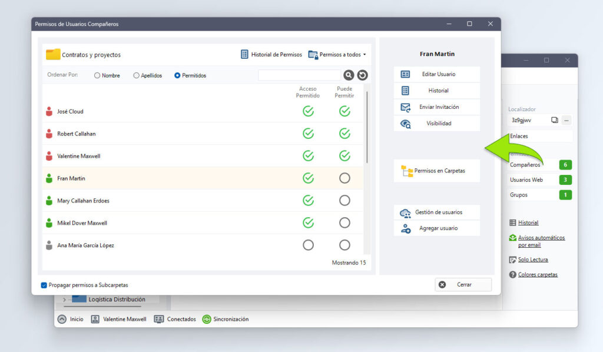This screenshot has width=603, height=352.
Task: Click Compañeros count badge 6
Action: (x=565, y=165)
